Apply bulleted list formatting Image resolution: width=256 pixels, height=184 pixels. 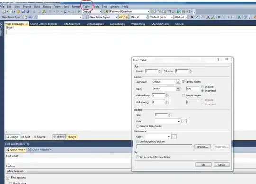pos(228,17)
